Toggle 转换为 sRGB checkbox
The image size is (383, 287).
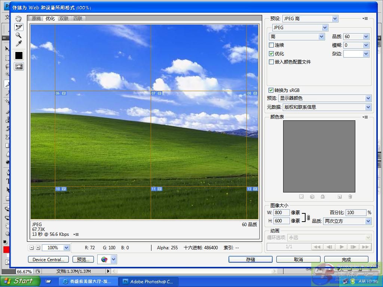pos(271,90)
